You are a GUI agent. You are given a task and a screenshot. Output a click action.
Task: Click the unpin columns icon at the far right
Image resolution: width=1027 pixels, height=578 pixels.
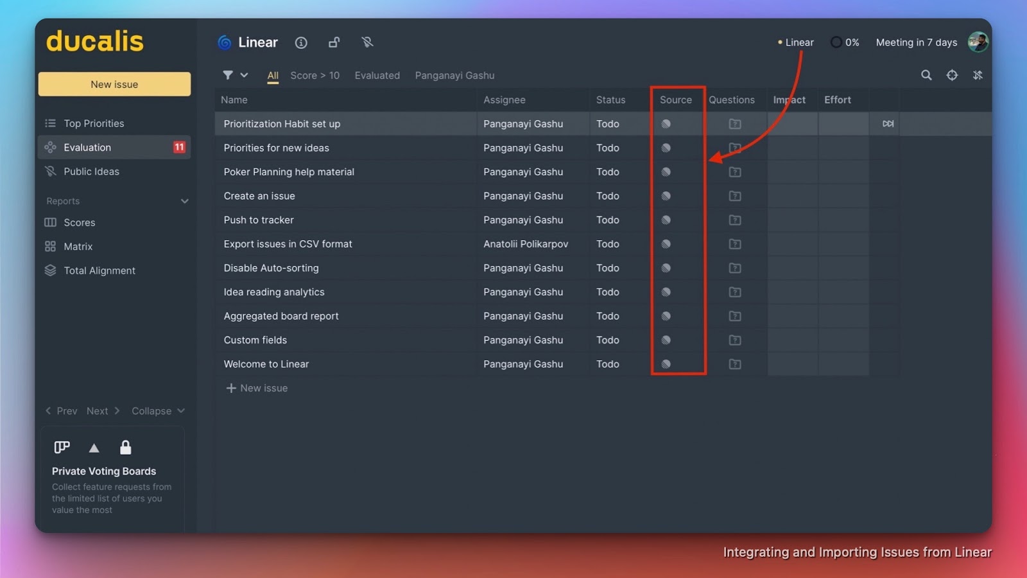tap(978, 75)
